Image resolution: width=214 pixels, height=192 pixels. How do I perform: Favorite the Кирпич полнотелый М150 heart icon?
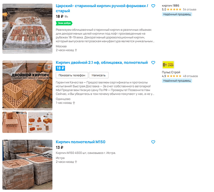(153, 142)
